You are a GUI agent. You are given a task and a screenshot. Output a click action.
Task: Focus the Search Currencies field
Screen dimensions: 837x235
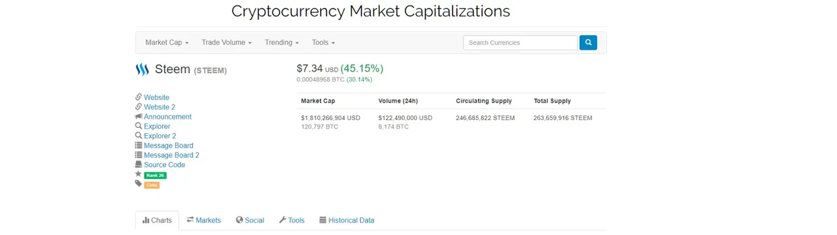[521, 42]
